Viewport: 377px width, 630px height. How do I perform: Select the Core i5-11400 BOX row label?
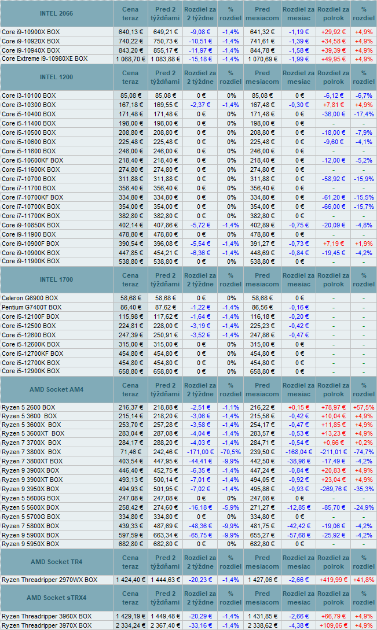coord(28,123)
